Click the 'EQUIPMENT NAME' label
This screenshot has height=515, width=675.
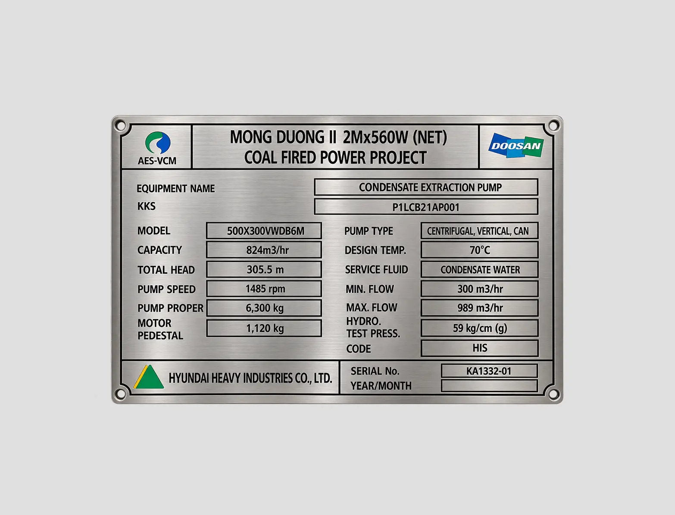tap(175, 189)
